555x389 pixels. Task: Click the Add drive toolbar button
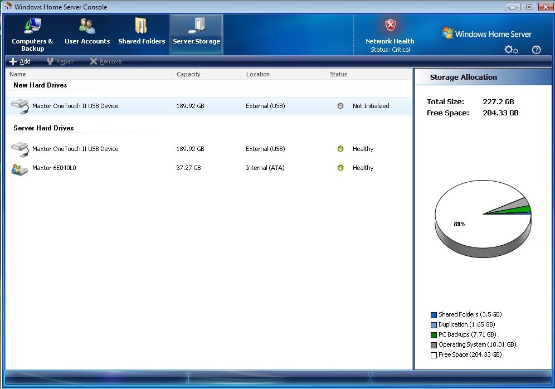[20, 61]
